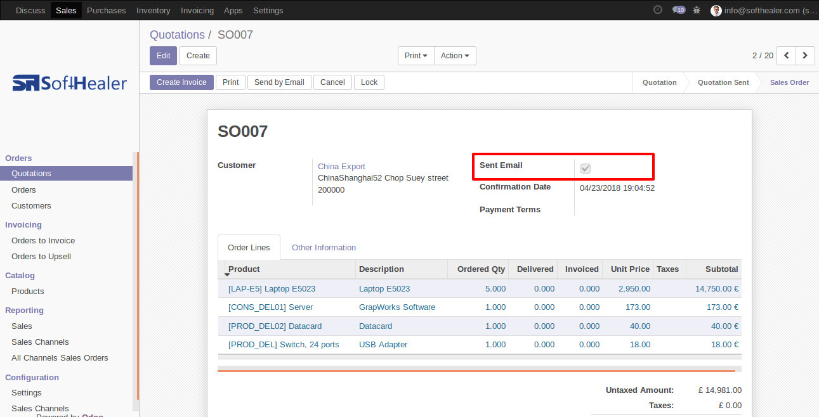Viewport: 819px width, 417px height.
Task: Select Sales Order status stage
Action: point(789,82)
